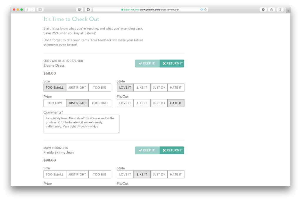Screen dimensions: 301x201
Task: Rate Freida Jean style Just OK
Action: tap(159, 175)
